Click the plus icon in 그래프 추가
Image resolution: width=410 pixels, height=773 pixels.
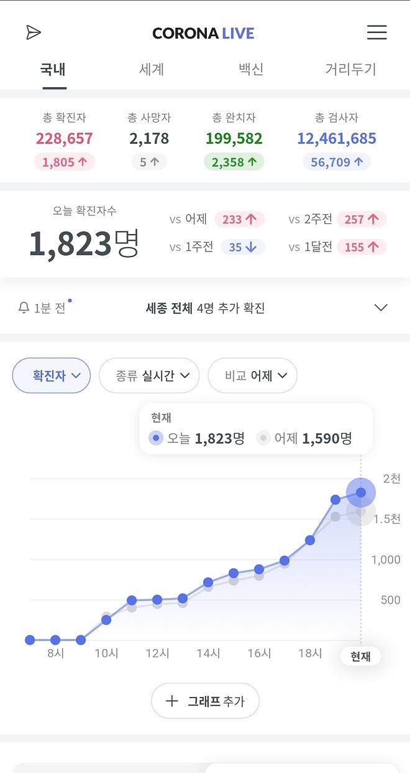(x=172, y=701)
